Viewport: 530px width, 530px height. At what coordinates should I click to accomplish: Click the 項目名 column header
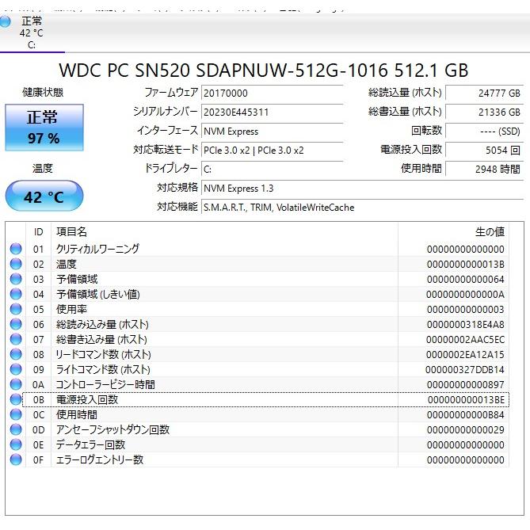224,232
